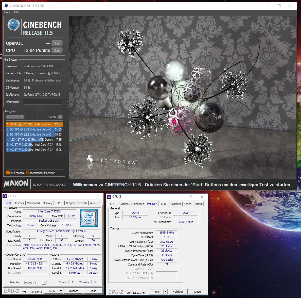Open the CPU ranking type dropdown

pos(15,117)
